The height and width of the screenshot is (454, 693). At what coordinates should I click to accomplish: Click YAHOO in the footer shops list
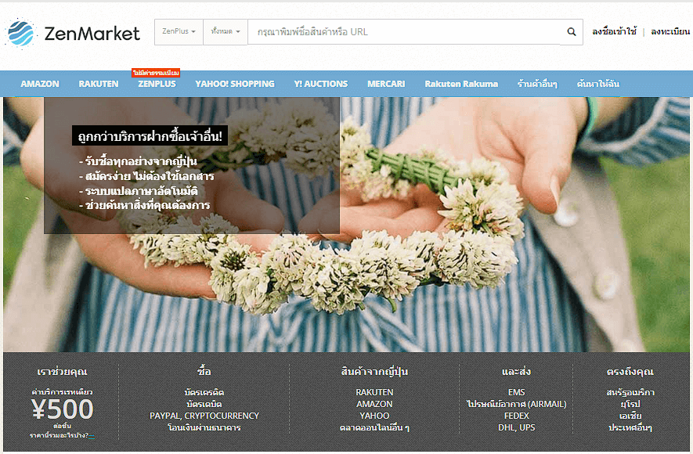374,416
